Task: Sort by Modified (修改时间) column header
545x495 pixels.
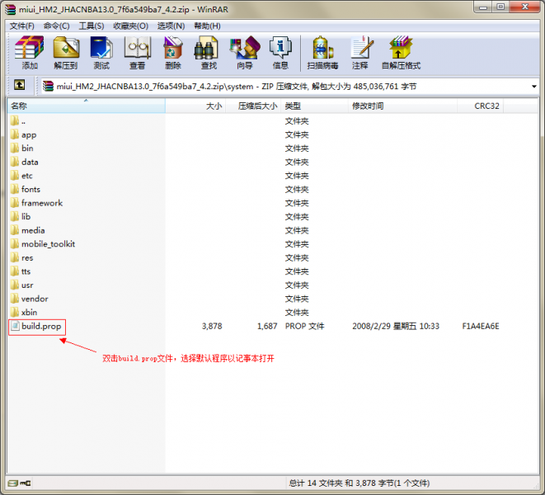Action: tap(402, 106)
